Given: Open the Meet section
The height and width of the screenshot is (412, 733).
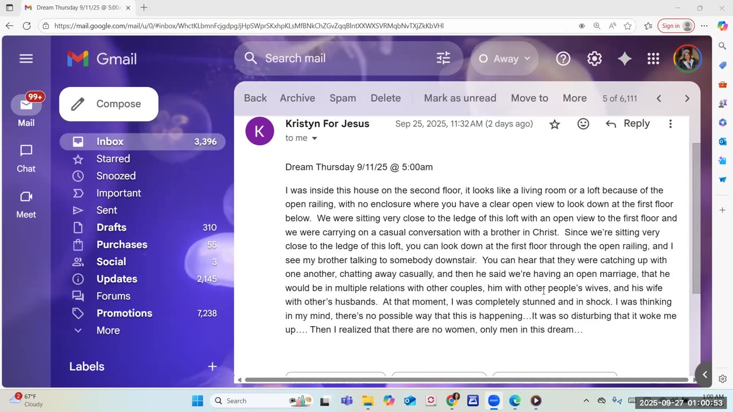Looking at the screenshot, I should click(x=26, y=204).
